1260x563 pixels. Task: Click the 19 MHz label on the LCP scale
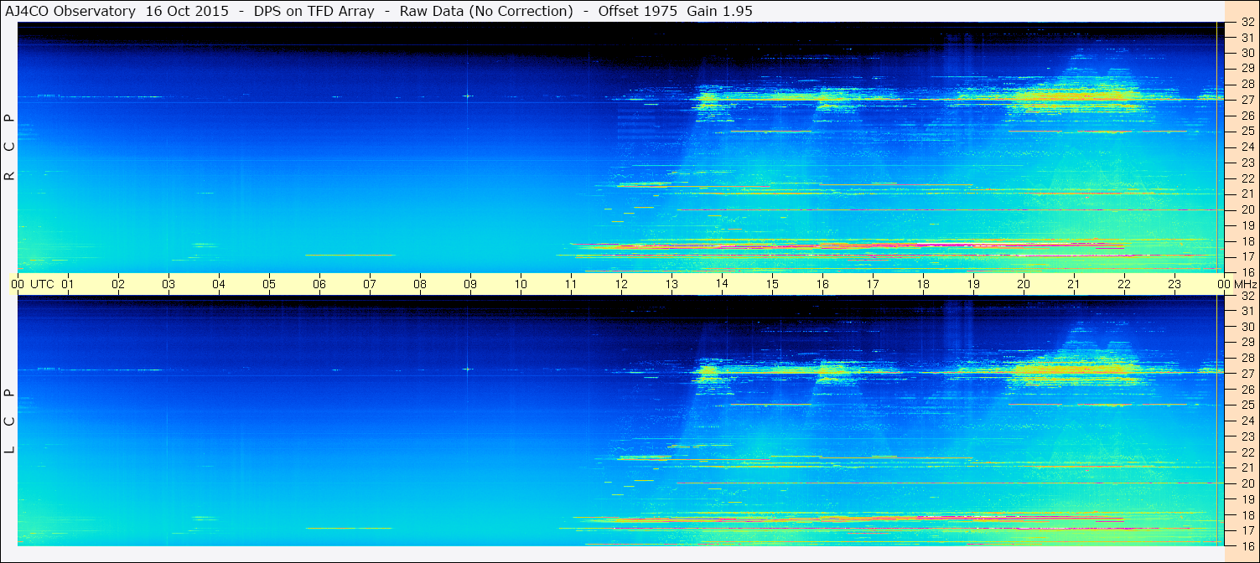click(x=1247, y=499)
